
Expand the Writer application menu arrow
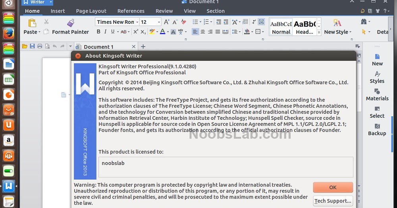click(x=51, y=2)
